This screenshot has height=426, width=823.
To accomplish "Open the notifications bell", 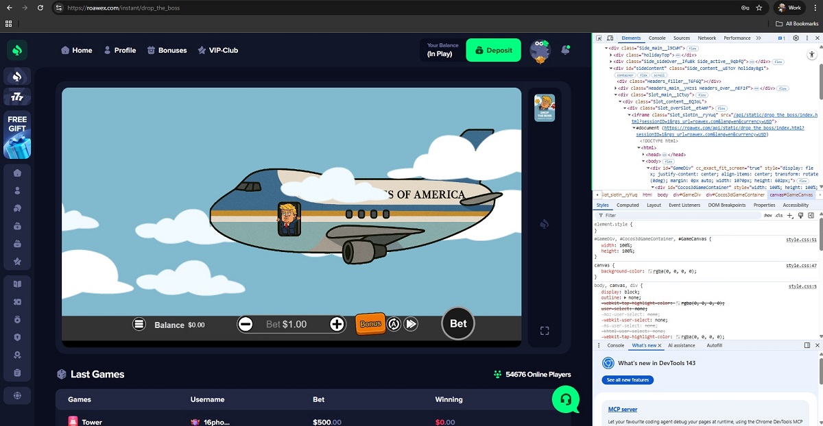I will 566,50.
